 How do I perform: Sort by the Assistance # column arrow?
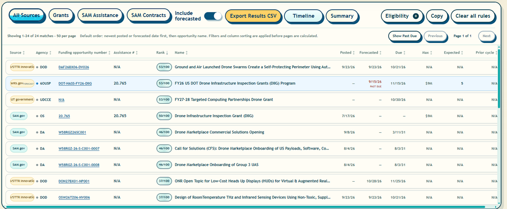click(137, 53)
